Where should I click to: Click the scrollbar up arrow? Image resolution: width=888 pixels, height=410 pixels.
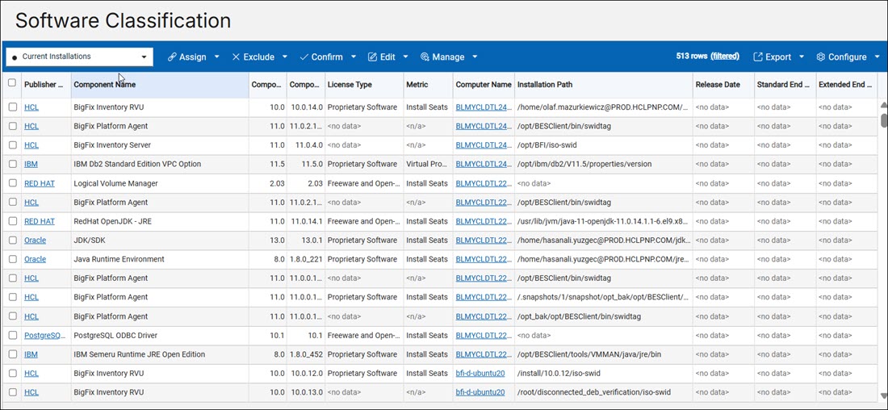pos(883,105)
